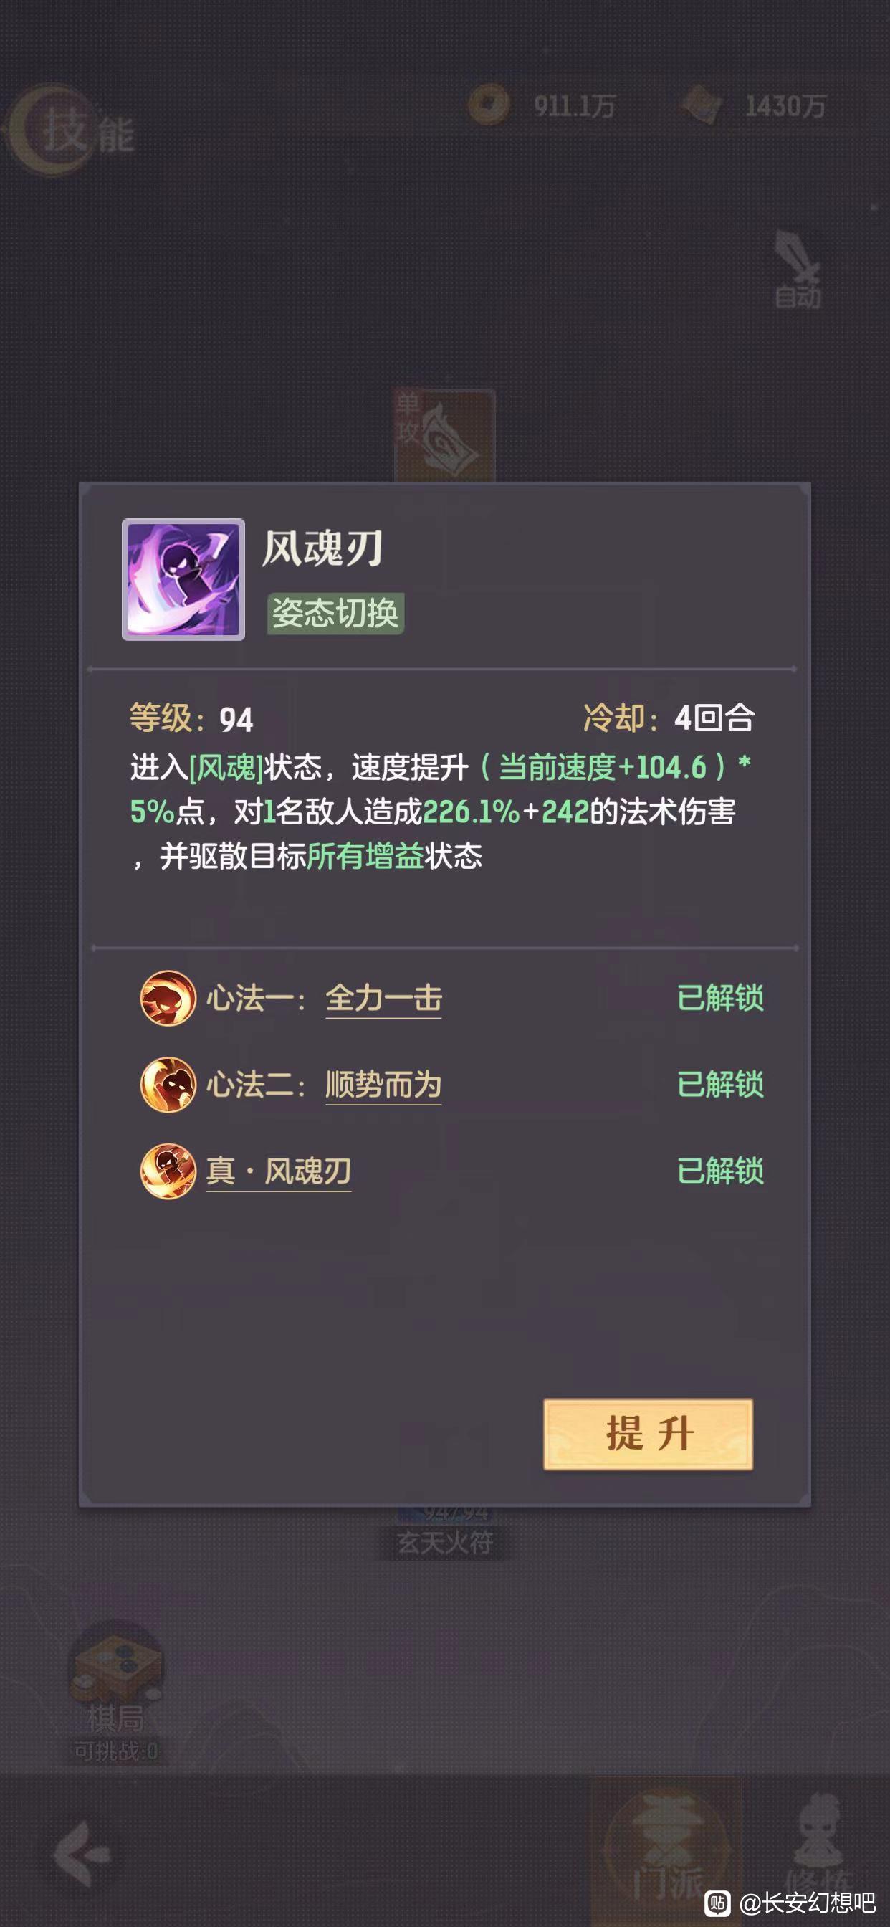The height and width of the screenshot is (1927, 890).
Task: Open the 顺势而为 link
Action: coord(383,1085)
